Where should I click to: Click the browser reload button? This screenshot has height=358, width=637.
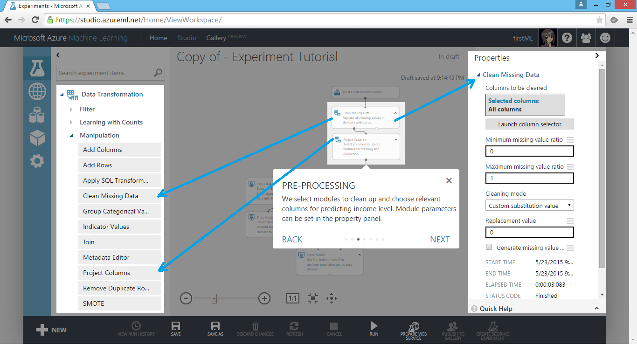tap(35, 20)
